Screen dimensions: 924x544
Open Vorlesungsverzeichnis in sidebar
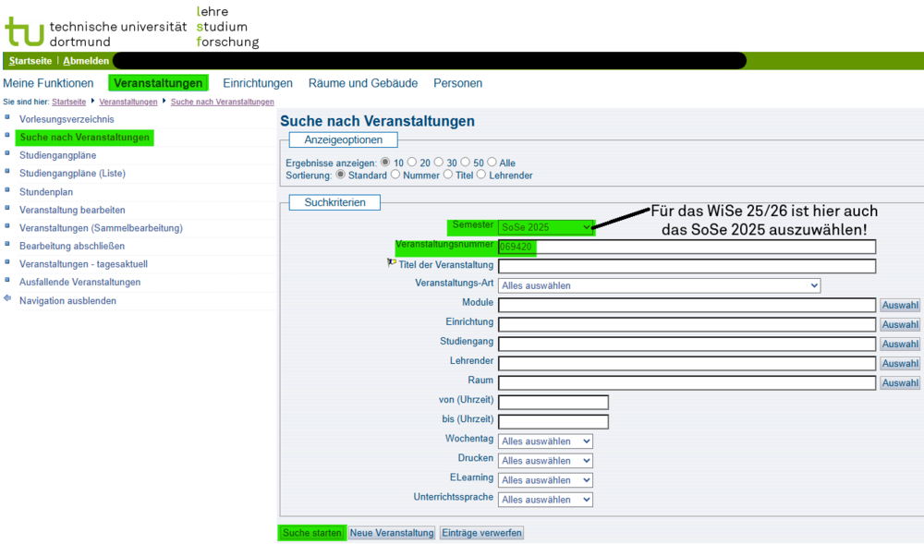point(67,119)
